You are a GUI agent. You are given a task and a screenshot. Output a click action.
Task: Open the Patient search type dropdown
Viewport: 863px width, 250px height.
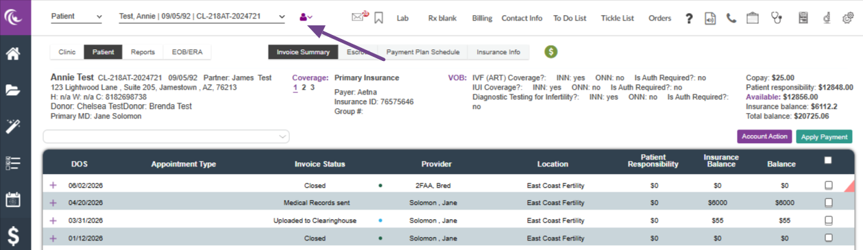pos(76,16)
